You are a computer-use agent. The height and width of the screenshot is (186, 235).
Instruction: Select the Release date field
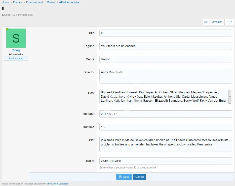coord(165,114)
